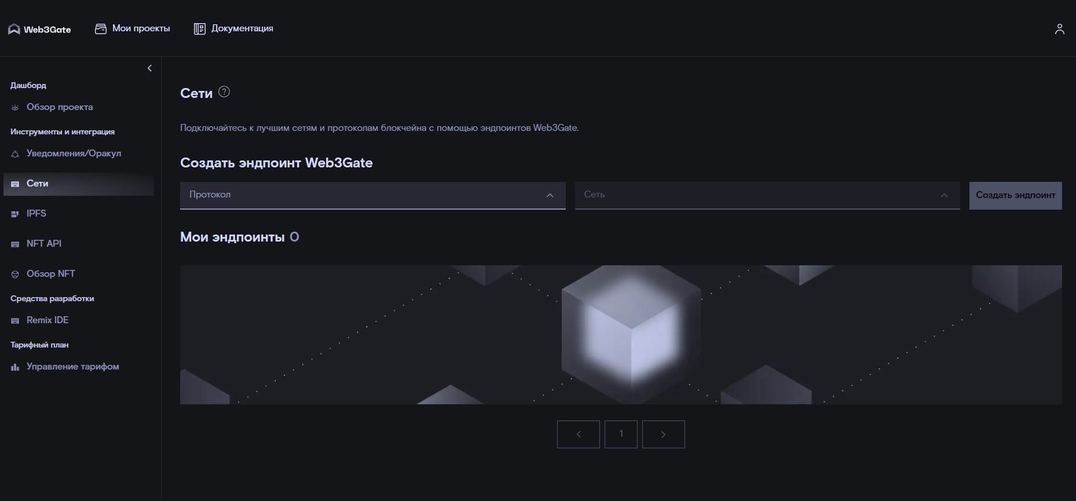
Task: Open the user profile icon
Action: coord(1060,29)
